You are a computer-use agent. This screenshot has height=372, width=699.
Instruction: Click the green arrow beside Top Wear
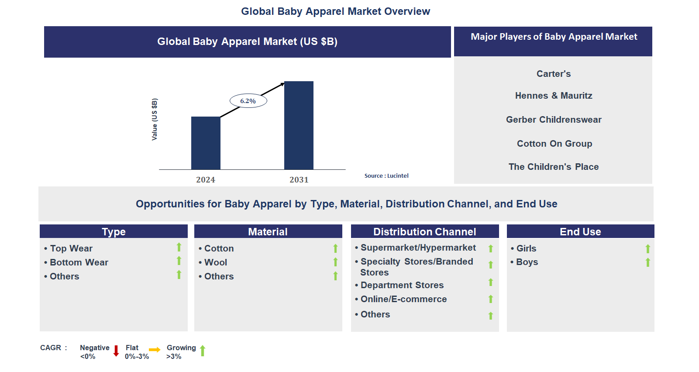click(x=179, y=247)
